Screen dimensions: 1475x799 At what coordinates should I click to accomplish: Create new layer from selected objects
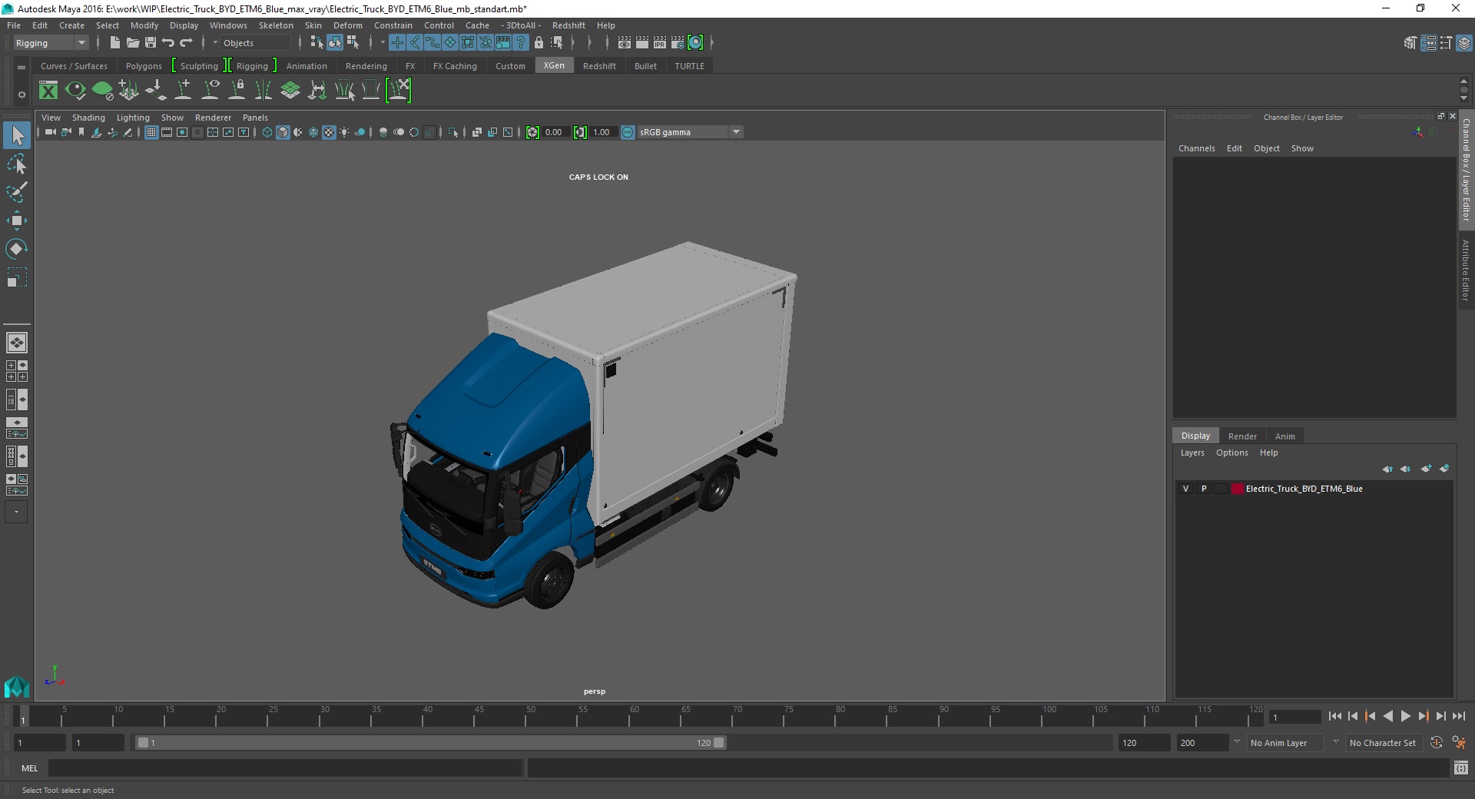click(1444, 469)
